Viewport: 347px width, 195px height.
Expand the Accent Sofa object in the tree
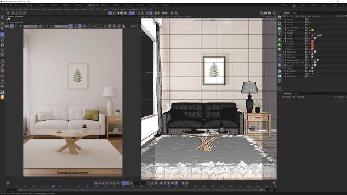(x=284, y=57)
